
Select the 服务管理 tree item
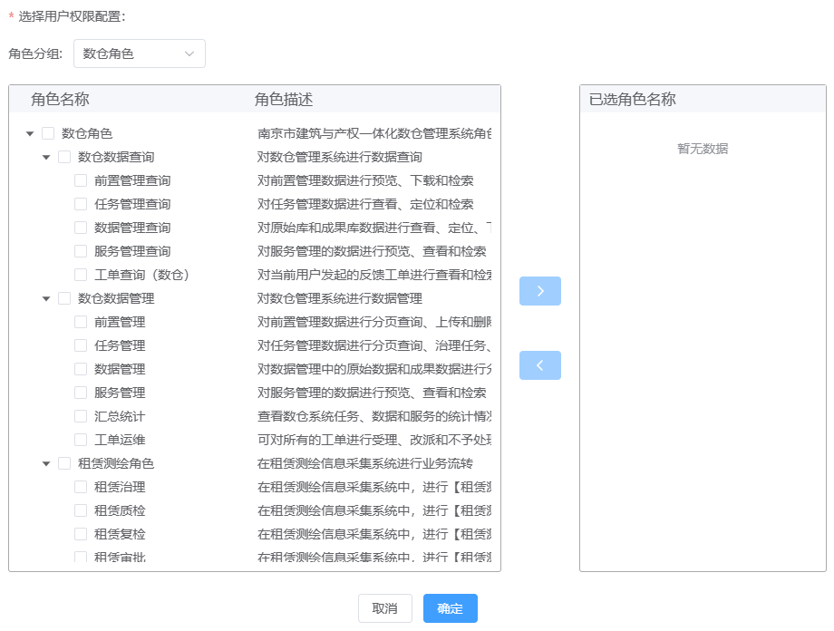tap(121, 392)
